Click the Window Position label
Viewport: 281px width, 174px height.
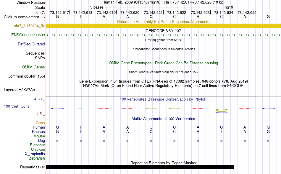click(31, 2)
